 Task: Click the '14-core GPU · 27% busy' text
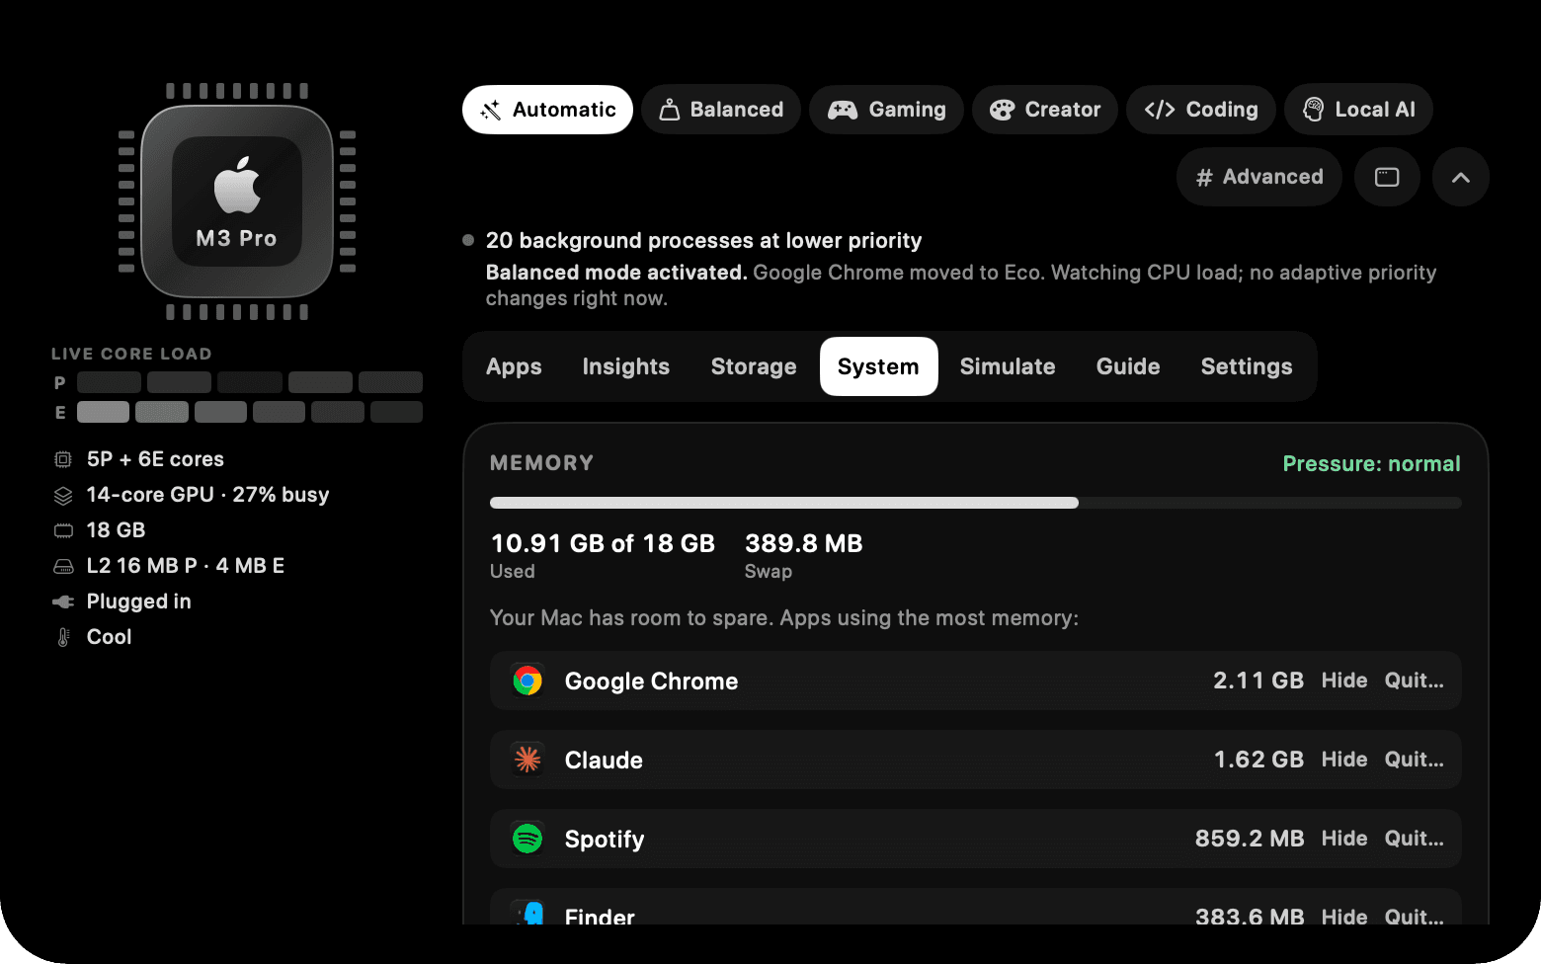pos(207,495)
